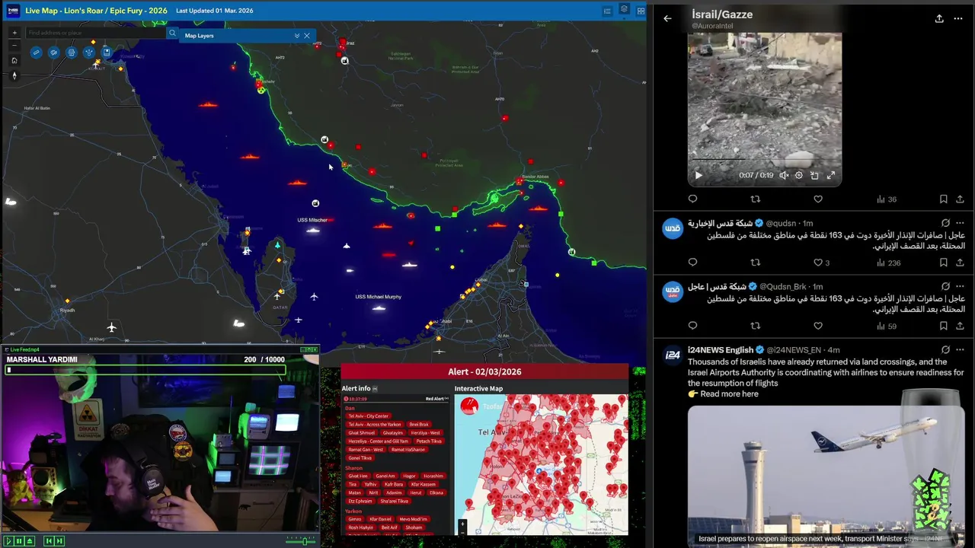This screenshot has width=975, height=548.
Task: Select the measure ruler tool
Action: pos(36,53)
